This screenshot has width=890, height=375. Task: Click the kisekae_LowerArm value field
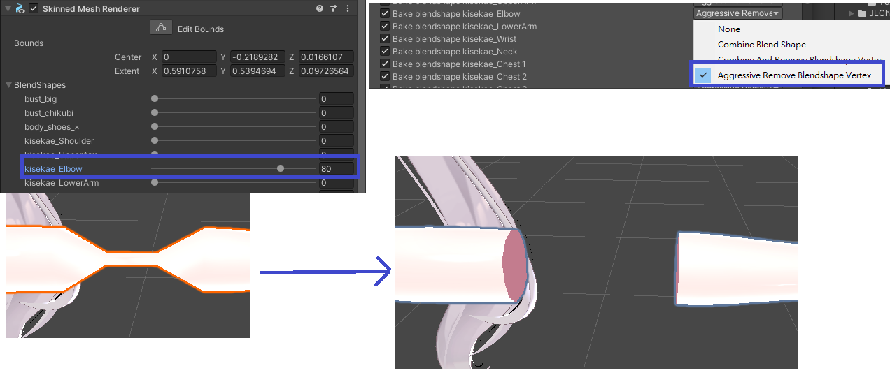pos(337,183)
